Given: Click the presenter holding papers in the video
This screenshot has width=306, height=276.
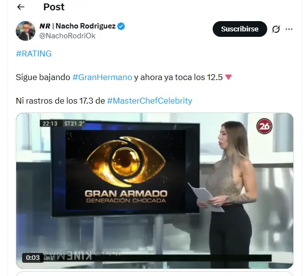Looking at the screenshot, I should pyautogui.click(x=226, y=193).
